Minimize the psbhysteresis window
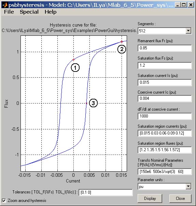The height and width of the screenshot is (206, 196). click(178, 5)
